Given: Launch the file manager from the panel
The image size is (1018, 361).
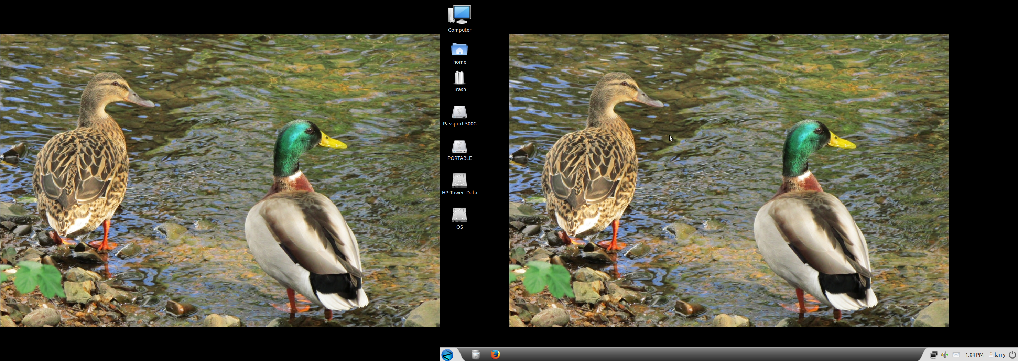Looking at the screenshot, I should pos(476,355).
